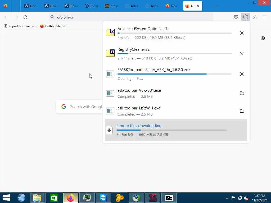Open the Extensions puzzle-piece menu

[255, 17]
